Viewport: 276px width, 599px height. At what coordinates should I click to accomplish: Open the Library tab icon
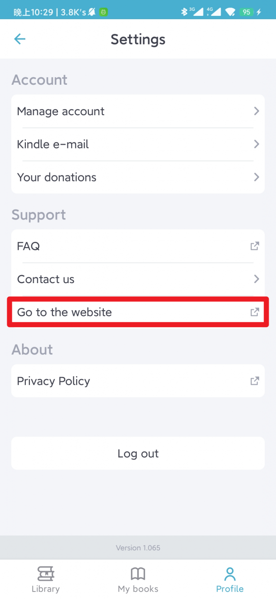point(45,573)
